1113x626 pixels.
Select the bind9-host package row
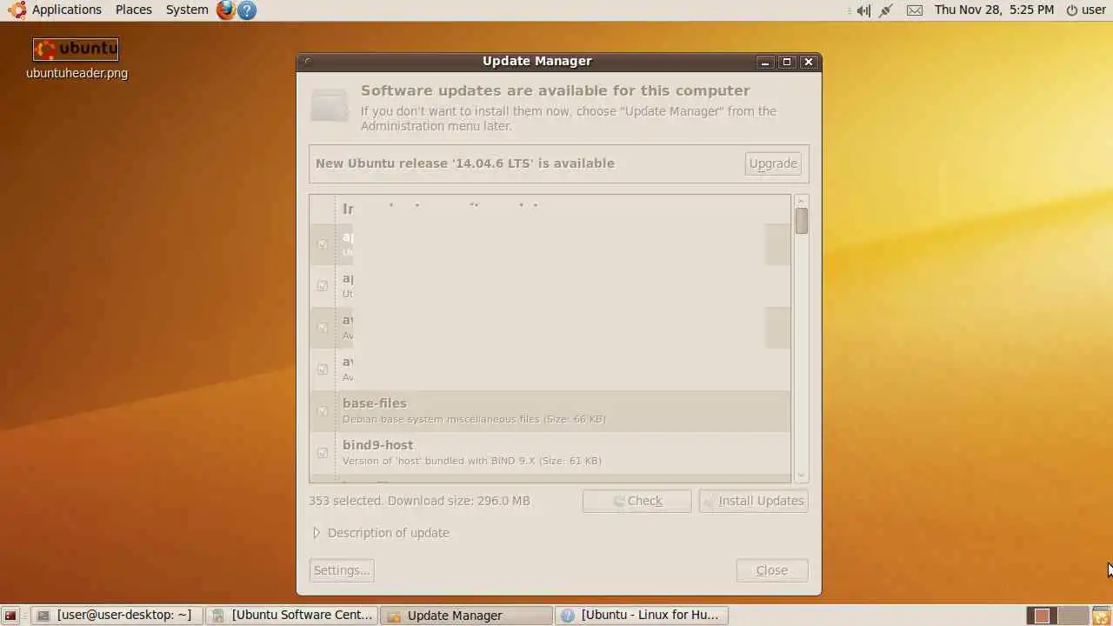(550, 453)
